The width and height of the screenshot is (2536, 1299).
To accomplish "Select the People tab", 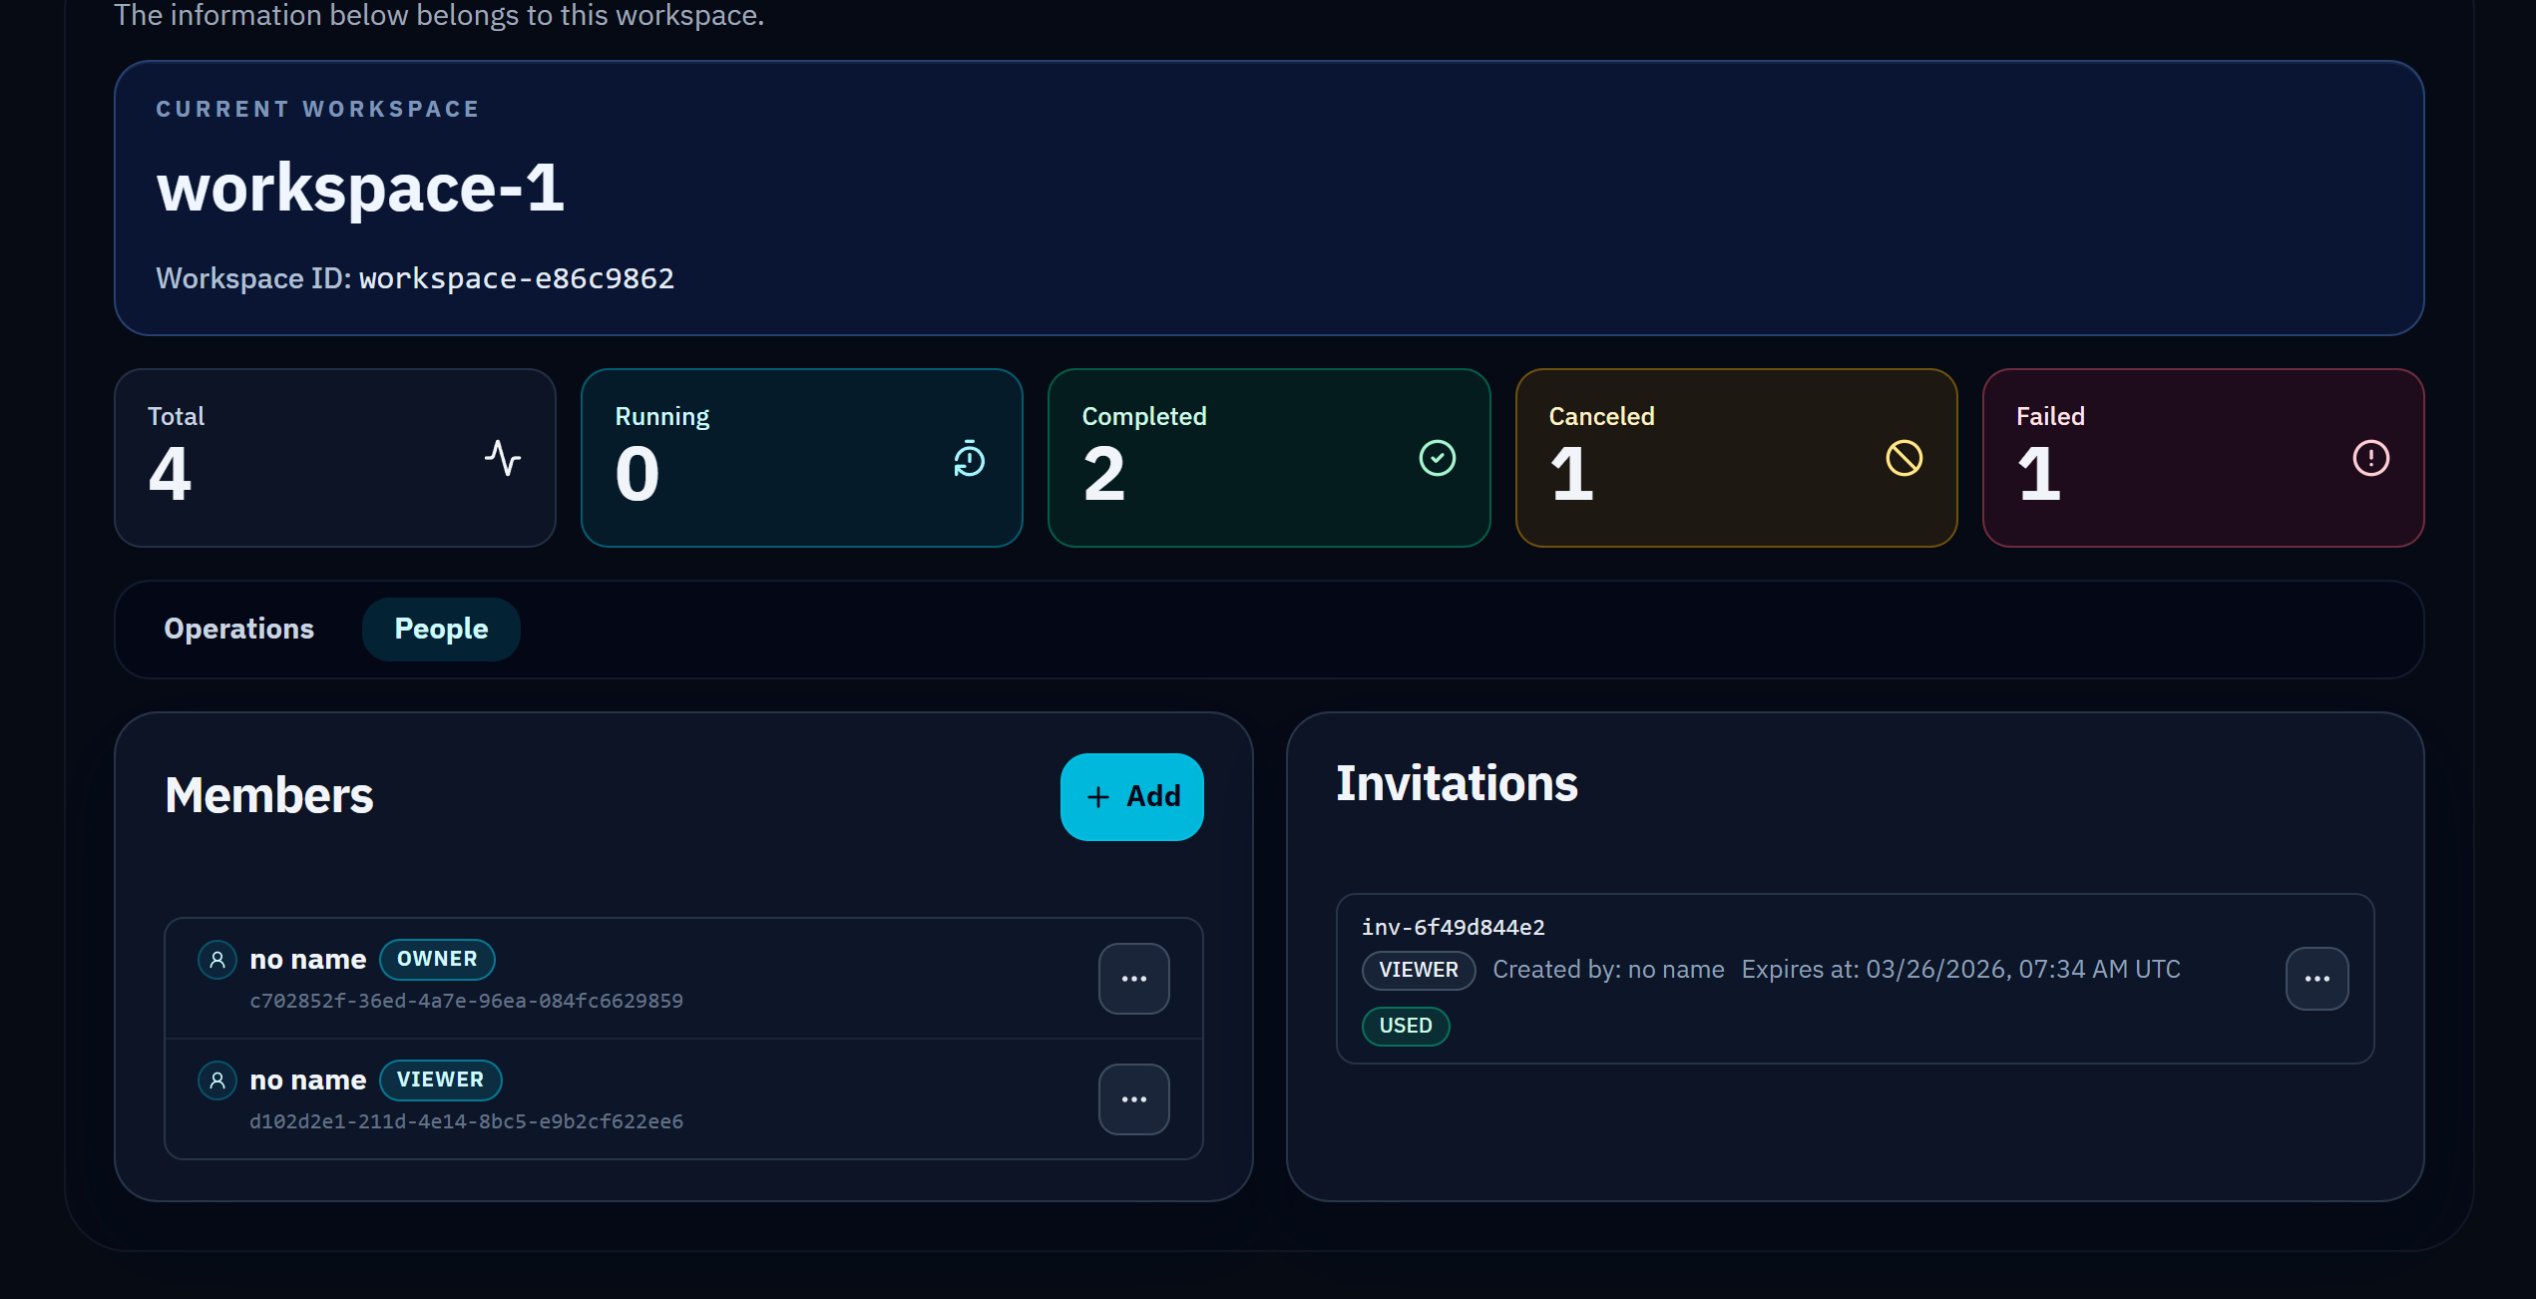I will [x=441, y=629].
